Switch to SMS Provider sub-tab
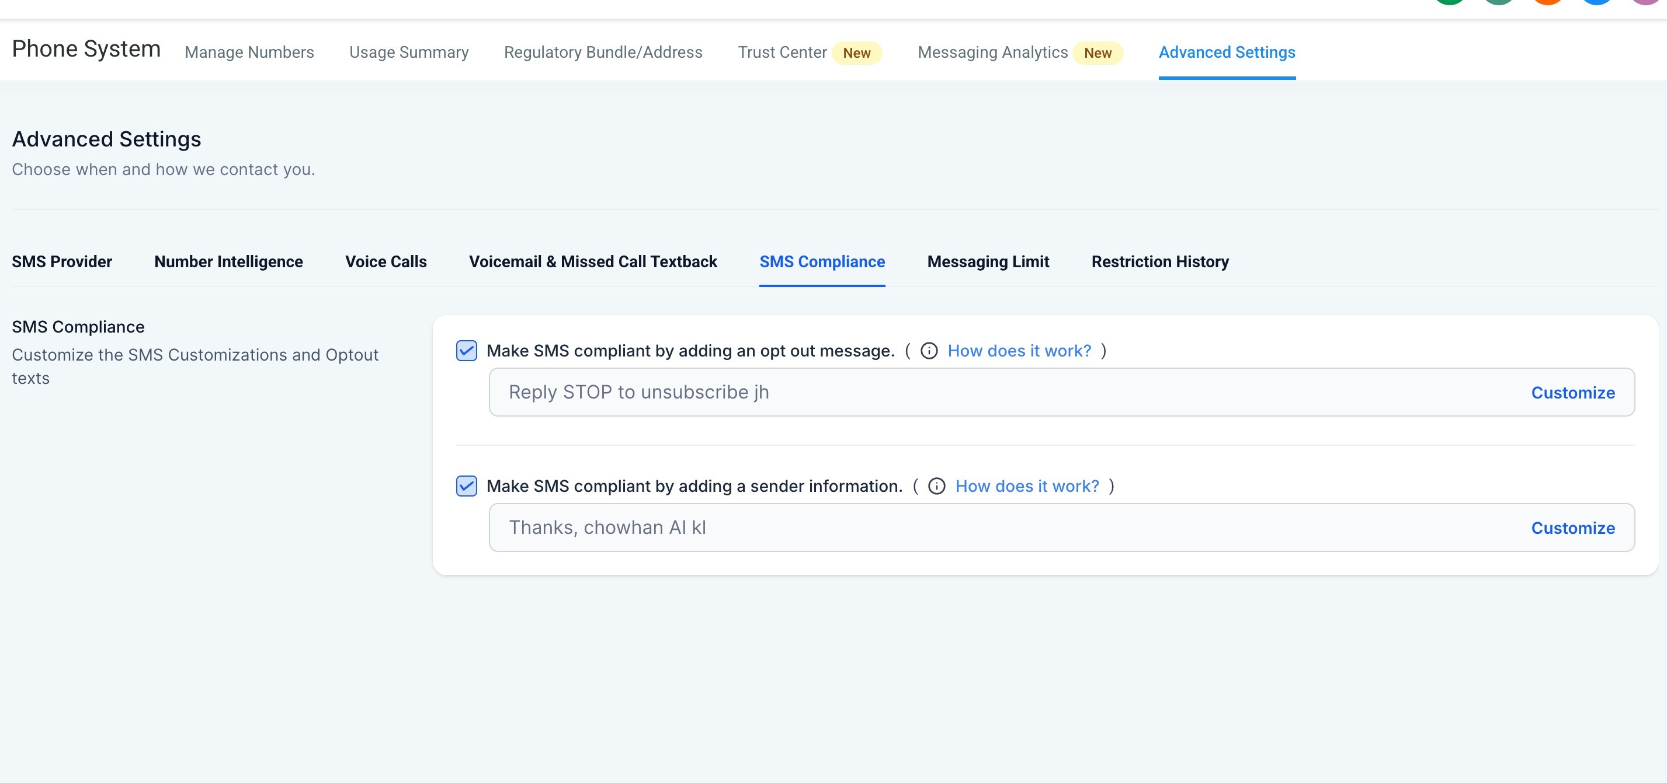Screen dimensions: 1667x783 (x=61, y=261)
